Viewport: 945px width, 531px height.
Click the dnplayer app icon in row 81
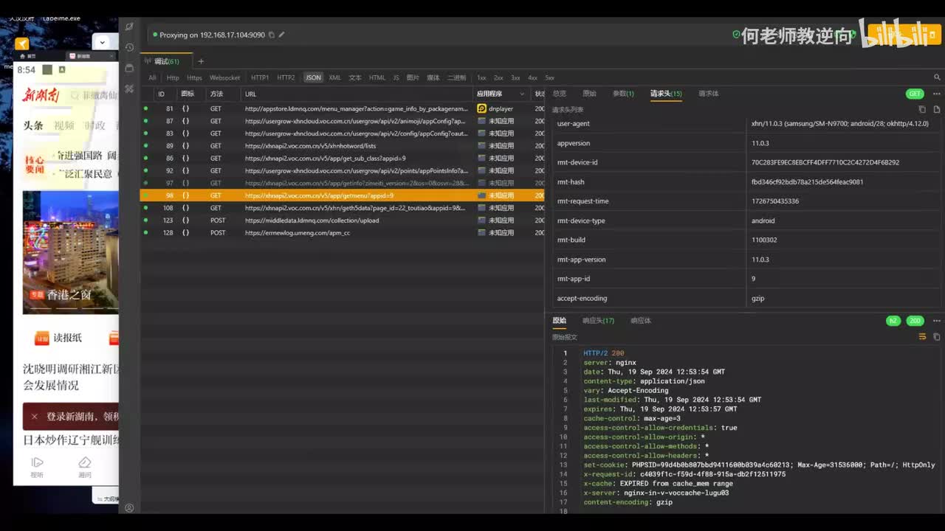coord(482,108)
